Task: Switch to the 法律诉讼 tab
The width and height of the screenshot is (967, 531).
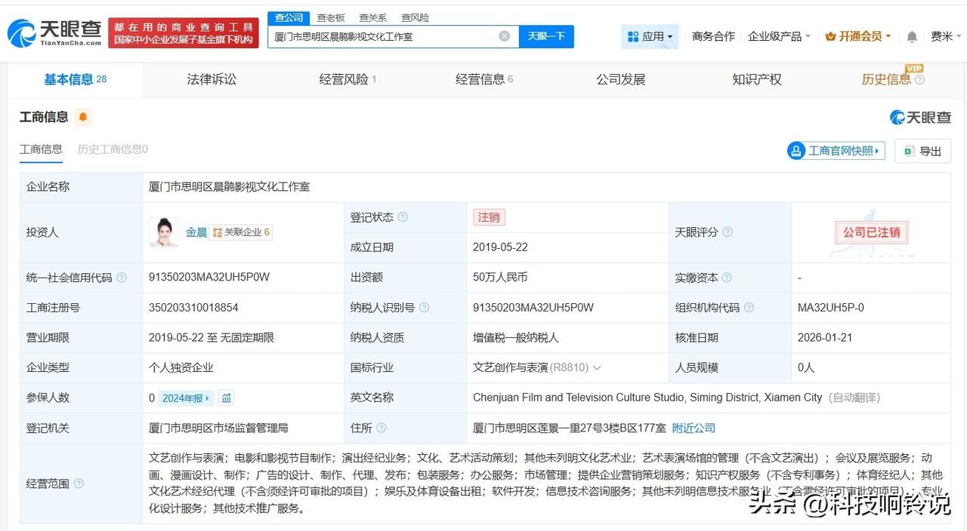Action: pos(212,79)
